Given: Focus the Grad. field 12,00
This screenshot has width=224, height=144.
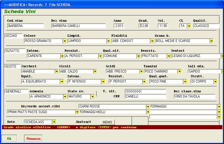Looking at the screenshot, I should point(144,26).
